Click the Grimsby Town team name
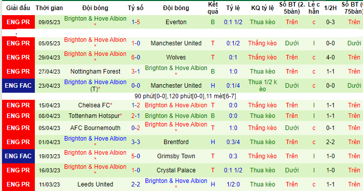Screen dimensions: 363x191 click(x=176, y=156)
